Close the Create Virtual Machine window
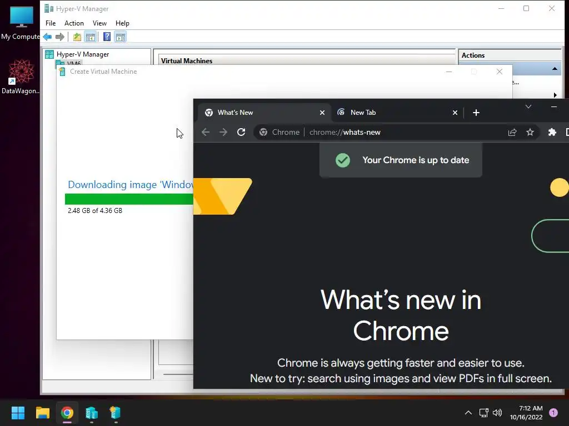The width and height of the screenshot is (569, 426). pyautogui.click(x=500, y=72)
